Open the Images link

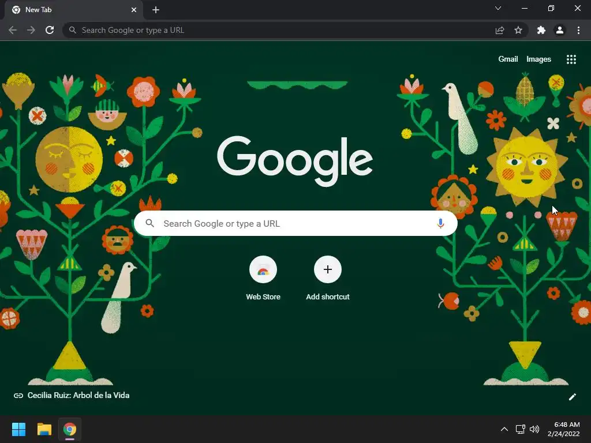click(x=538, y=59)
